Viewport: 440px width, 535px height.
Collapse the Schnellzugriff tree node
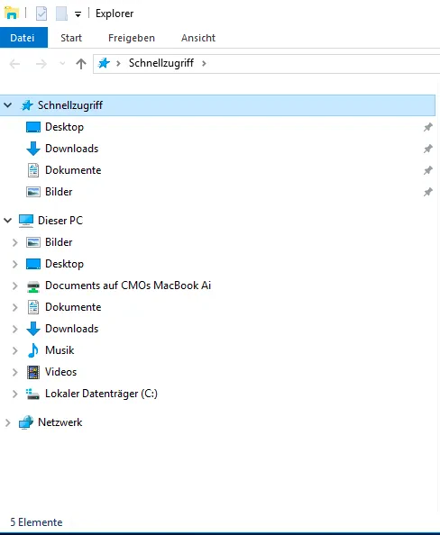[8, 105]
